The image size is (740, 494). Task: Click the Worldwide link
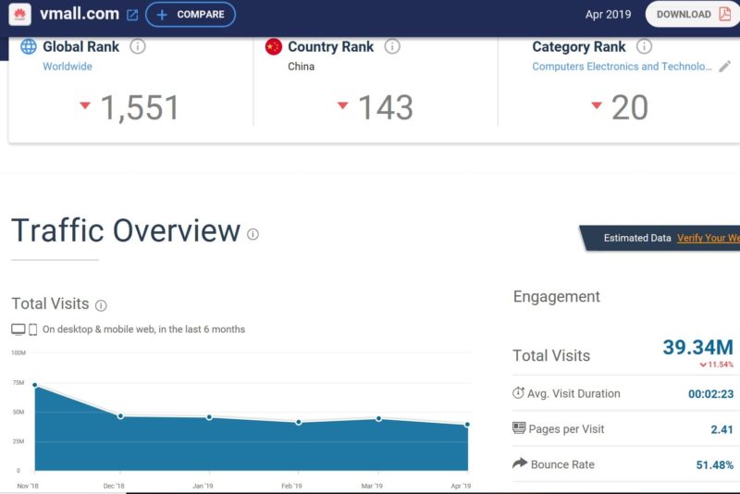pos(68,67)
